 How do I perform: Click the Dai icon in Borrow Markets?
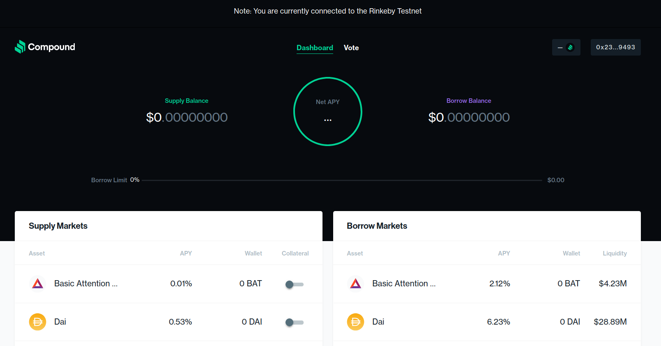pyautogui.click(x=355, y=322)
